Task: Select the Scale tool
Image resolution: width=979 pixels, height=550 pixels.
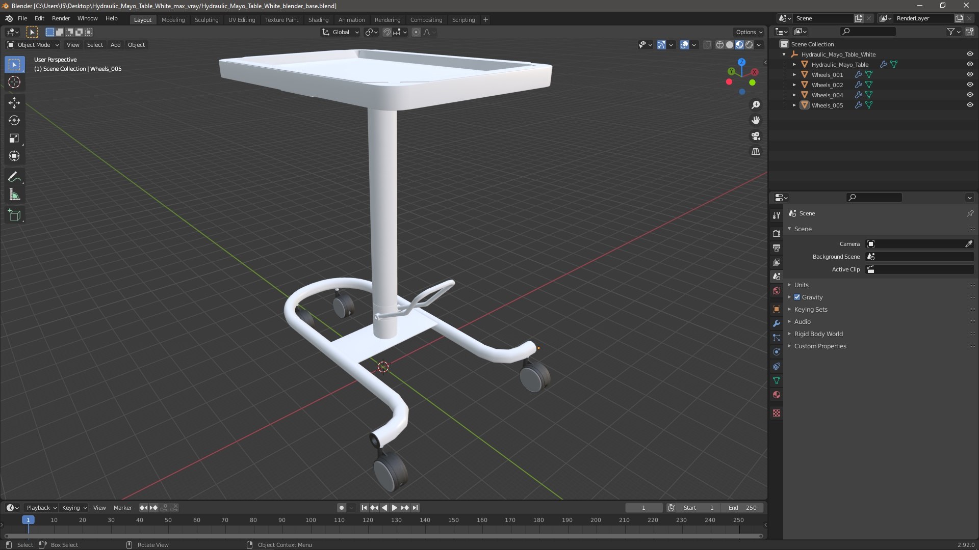Action: point(14,139)
